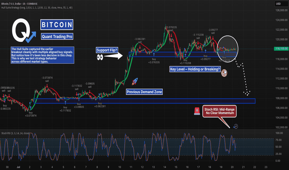The height and width of the screenshot is (170, 289).
Task: Click the +3.076335 buy trade label
Action: coord(154,61)
